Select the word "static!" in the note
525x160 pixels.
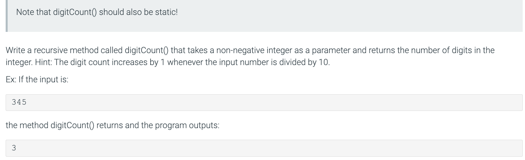click(166, 12)
